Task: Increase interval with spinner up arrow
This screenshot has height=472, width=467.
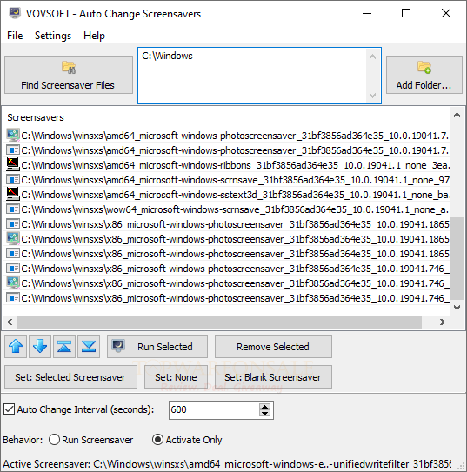Action: click(x=264, y=407)
